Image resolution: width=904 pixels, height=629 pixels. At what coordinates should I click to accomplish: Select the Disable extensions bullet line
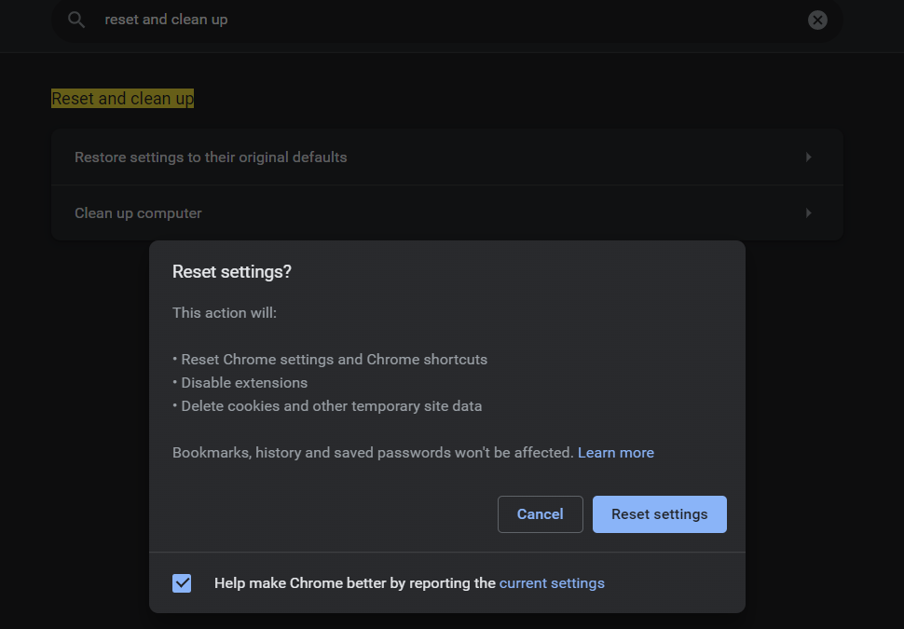(x=240, y=383)
